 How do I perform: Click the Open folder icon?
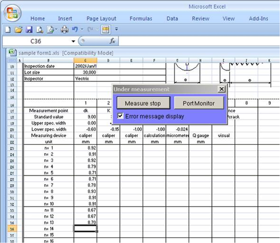click(x=19, y=29)
